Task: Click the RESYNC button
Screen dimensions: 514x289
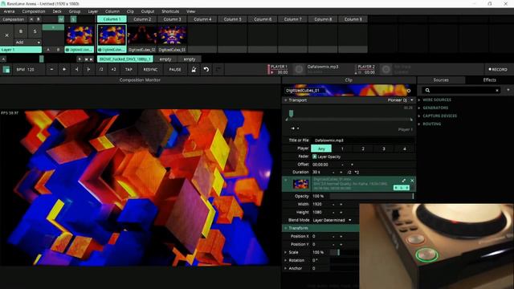Action: (150, 70)
